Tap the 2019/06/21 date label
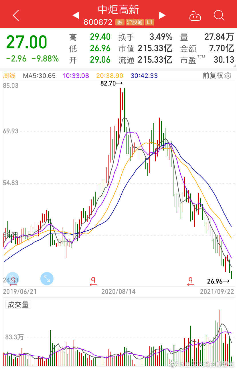The image size is (237, 370). click(x=20, y=292)
